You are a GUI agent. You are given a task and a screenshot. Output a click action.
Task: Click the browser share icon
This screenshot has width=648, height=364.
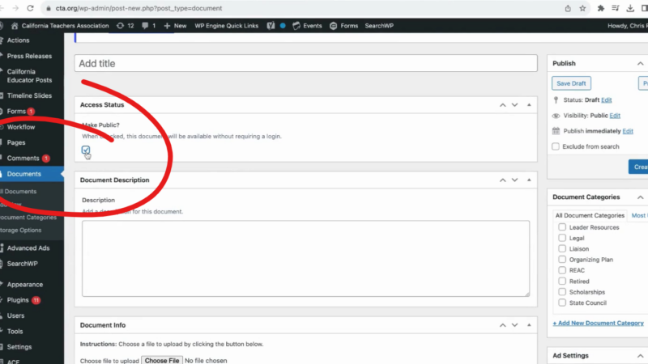point(565,8)
